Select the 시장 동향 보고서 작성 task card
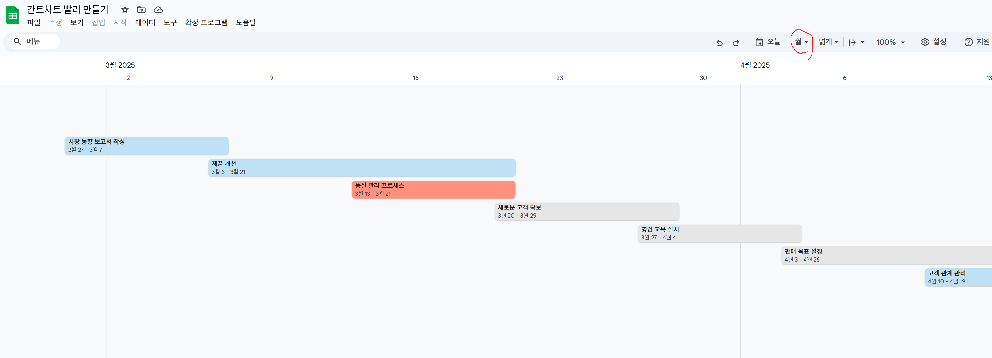992x358 pixels. pyautogui.click(x=147, y=146)
